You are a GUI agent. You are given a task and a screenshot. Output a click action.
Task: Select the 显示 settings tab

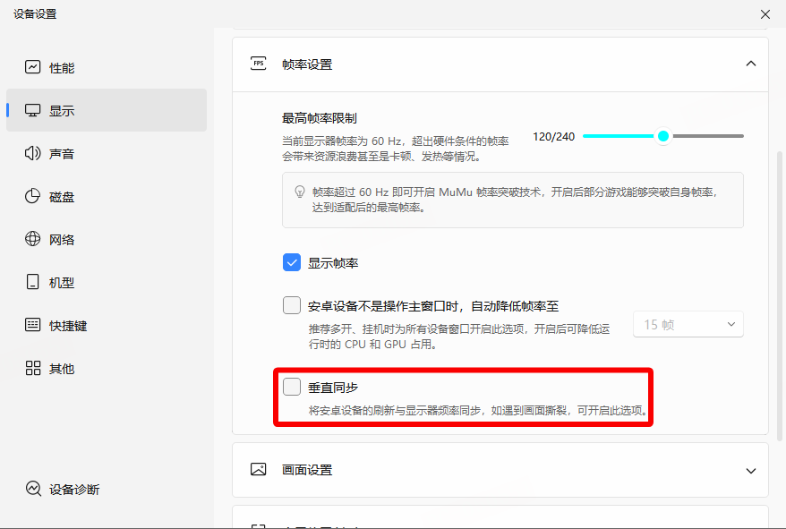107,110
